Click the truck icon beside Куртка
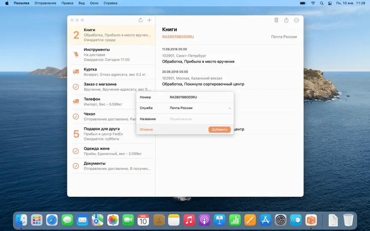 tap(76, 72)
